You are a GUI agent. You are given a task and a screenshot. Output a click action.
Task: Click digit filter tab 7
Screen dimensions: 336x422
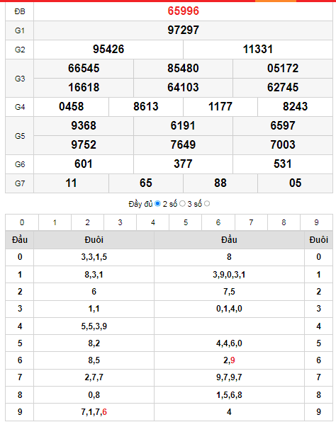251,222
